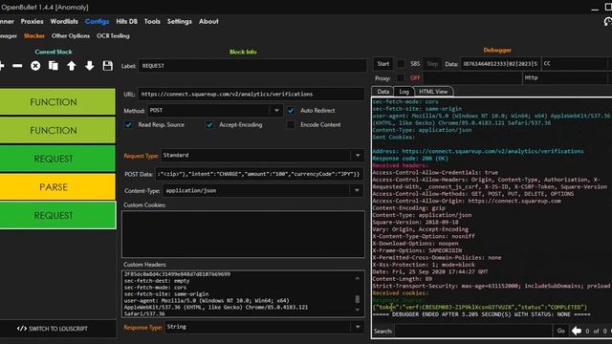Viewport: 612px width, 344px height.
Task: Open the Settings menu
Action: tap(180, 21)
